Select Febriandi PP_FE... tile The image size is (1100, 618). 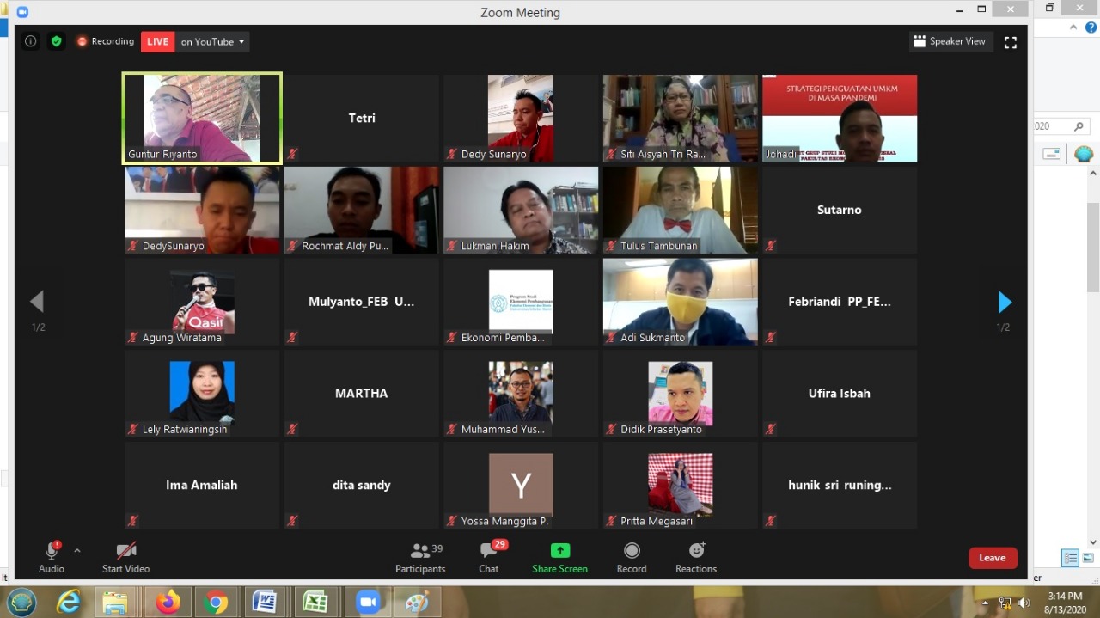pyautogui.click(x=840, y=302)
